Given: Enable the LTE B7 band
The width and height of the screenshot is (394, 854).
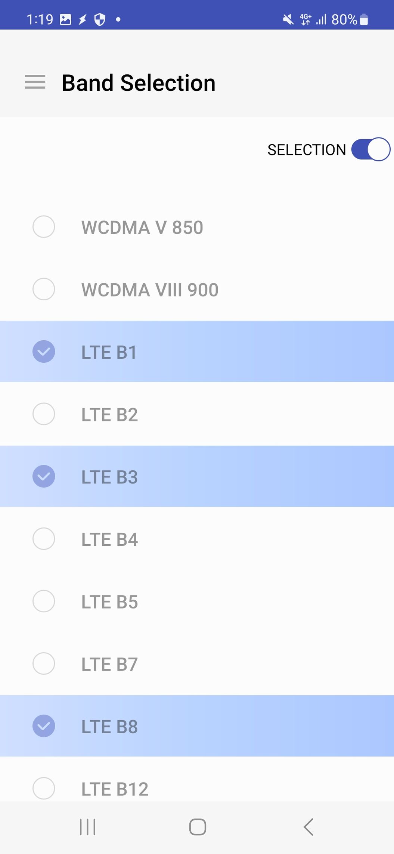Looking at the screenshot, I should 44,663.
